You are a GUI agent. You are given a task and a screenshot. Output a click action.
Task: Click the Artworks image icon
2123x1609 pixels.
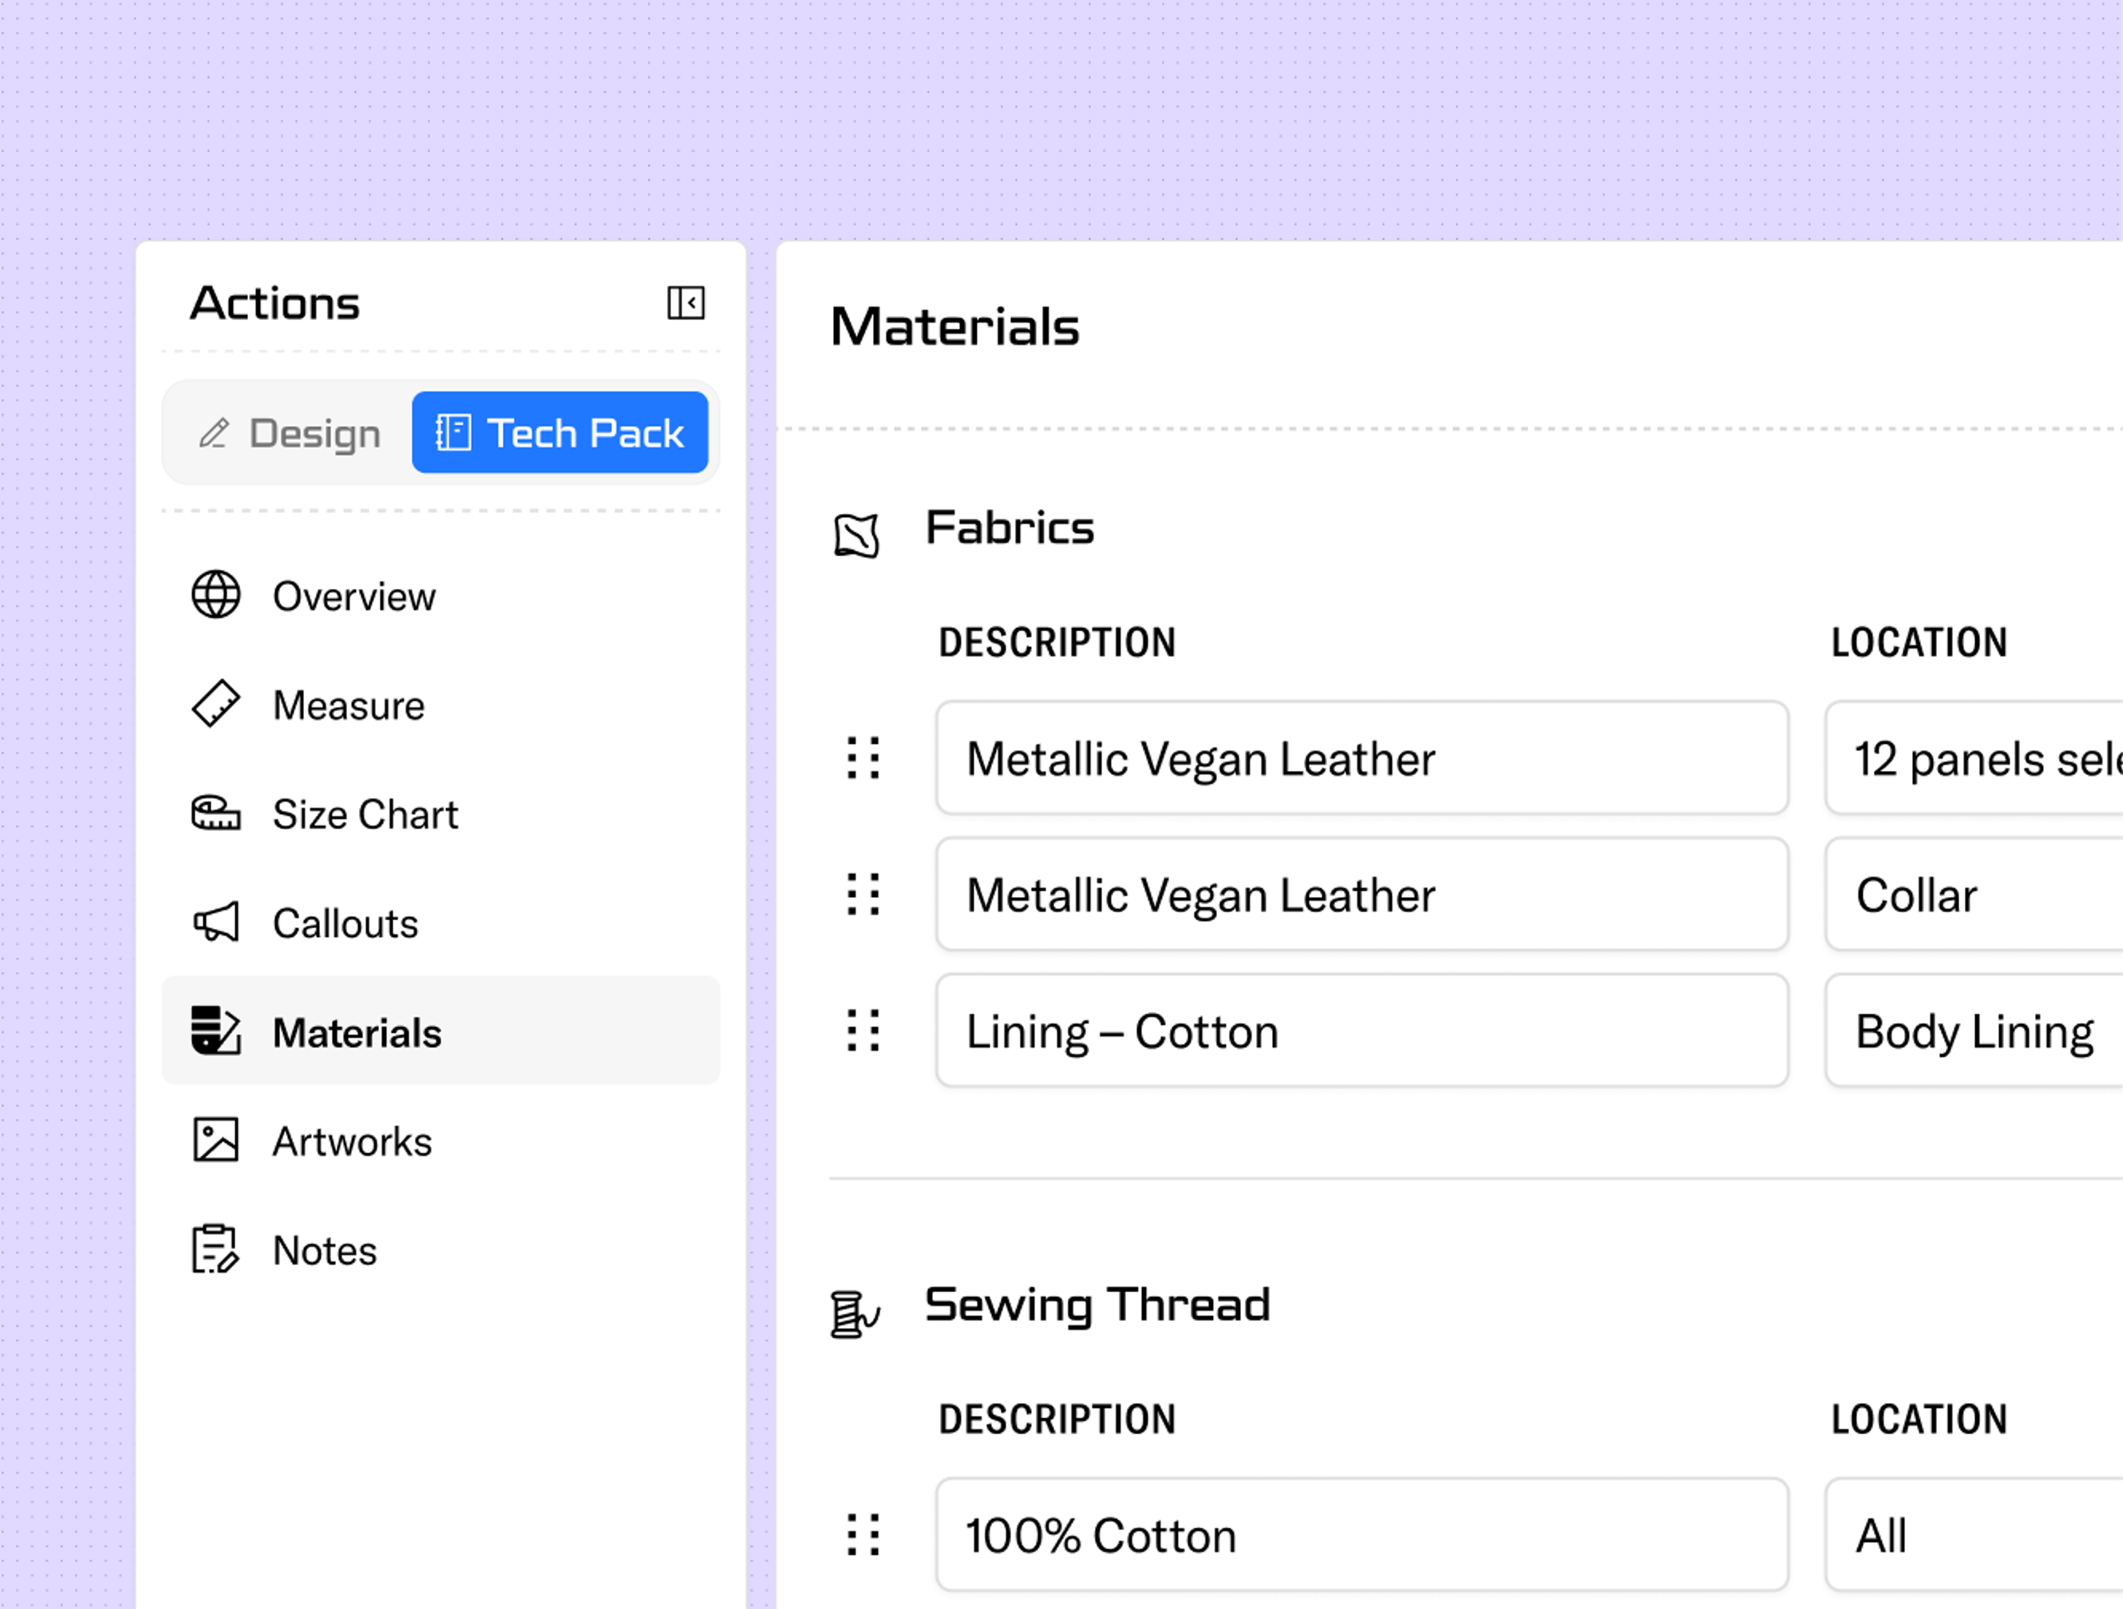pos(216,1141)
